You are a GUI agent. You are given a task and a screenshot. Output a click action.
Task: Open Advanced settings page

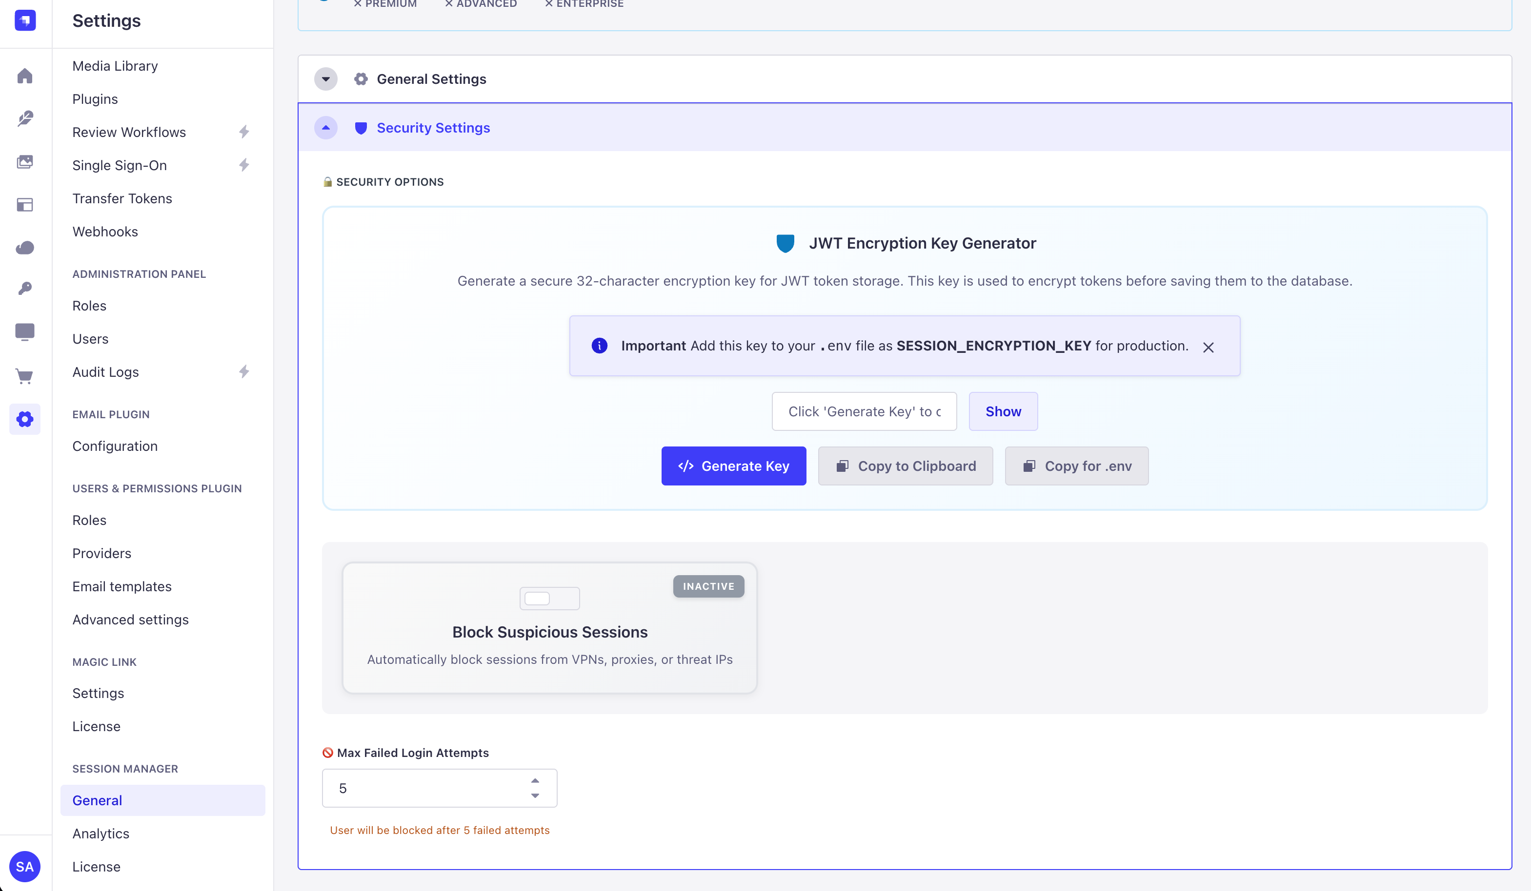pos(131,620)
